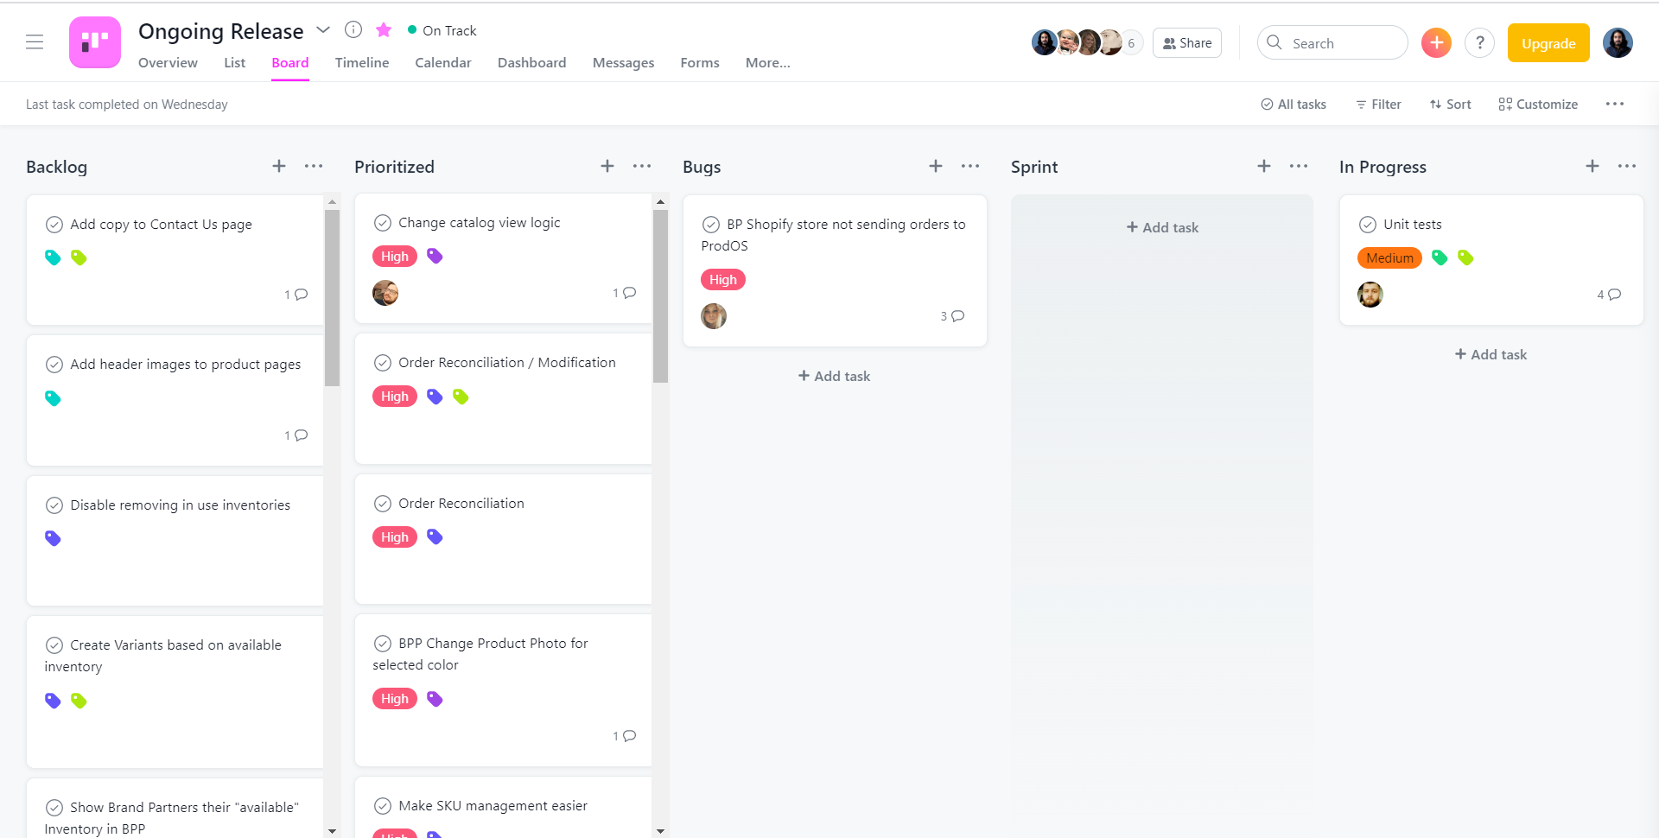The height and width of the screenshot is (838, 1659).
Task: Mark 'Change catalog view logic' task complete
Action: 383,223
